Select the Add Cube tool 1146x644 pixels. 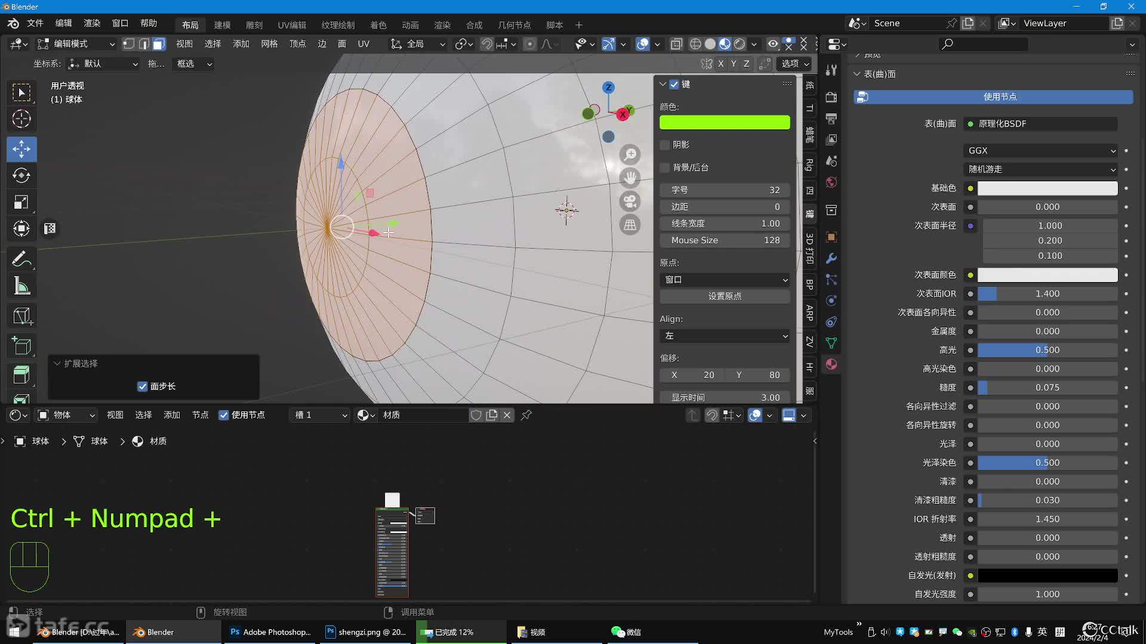21,346
